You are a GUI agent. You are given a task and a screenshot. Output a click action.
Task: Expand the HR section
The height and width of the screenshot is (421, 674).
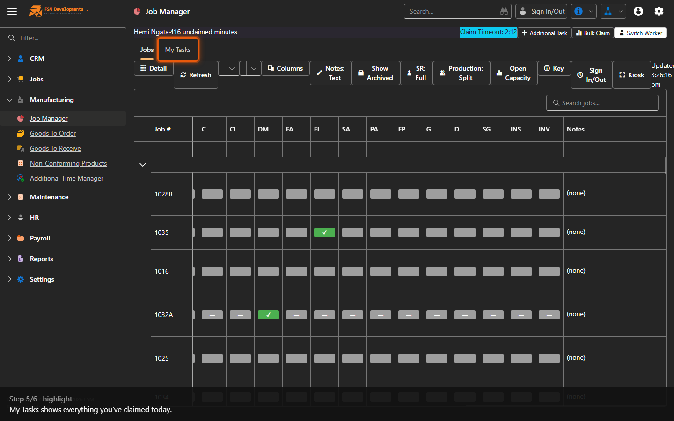(x=10, y=218)
